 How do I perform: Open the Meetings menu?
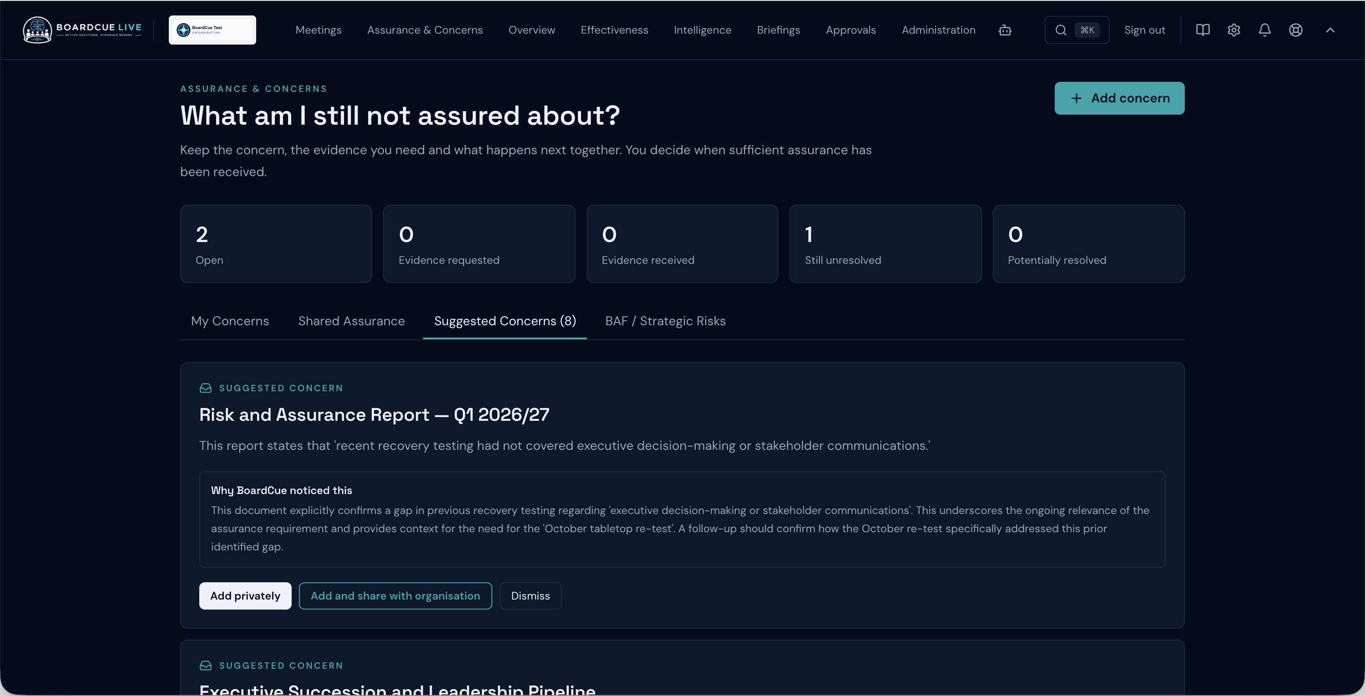pos(318,30)
